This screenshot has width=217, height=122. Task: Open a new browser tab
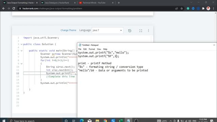[119, 3]
